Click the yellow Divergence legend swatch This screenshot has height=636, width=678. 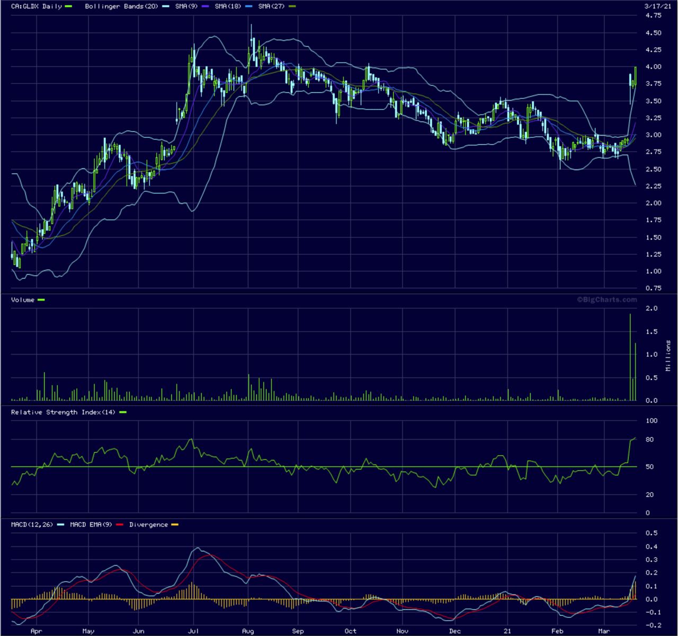pyautogui.click(x=175, y=525)
